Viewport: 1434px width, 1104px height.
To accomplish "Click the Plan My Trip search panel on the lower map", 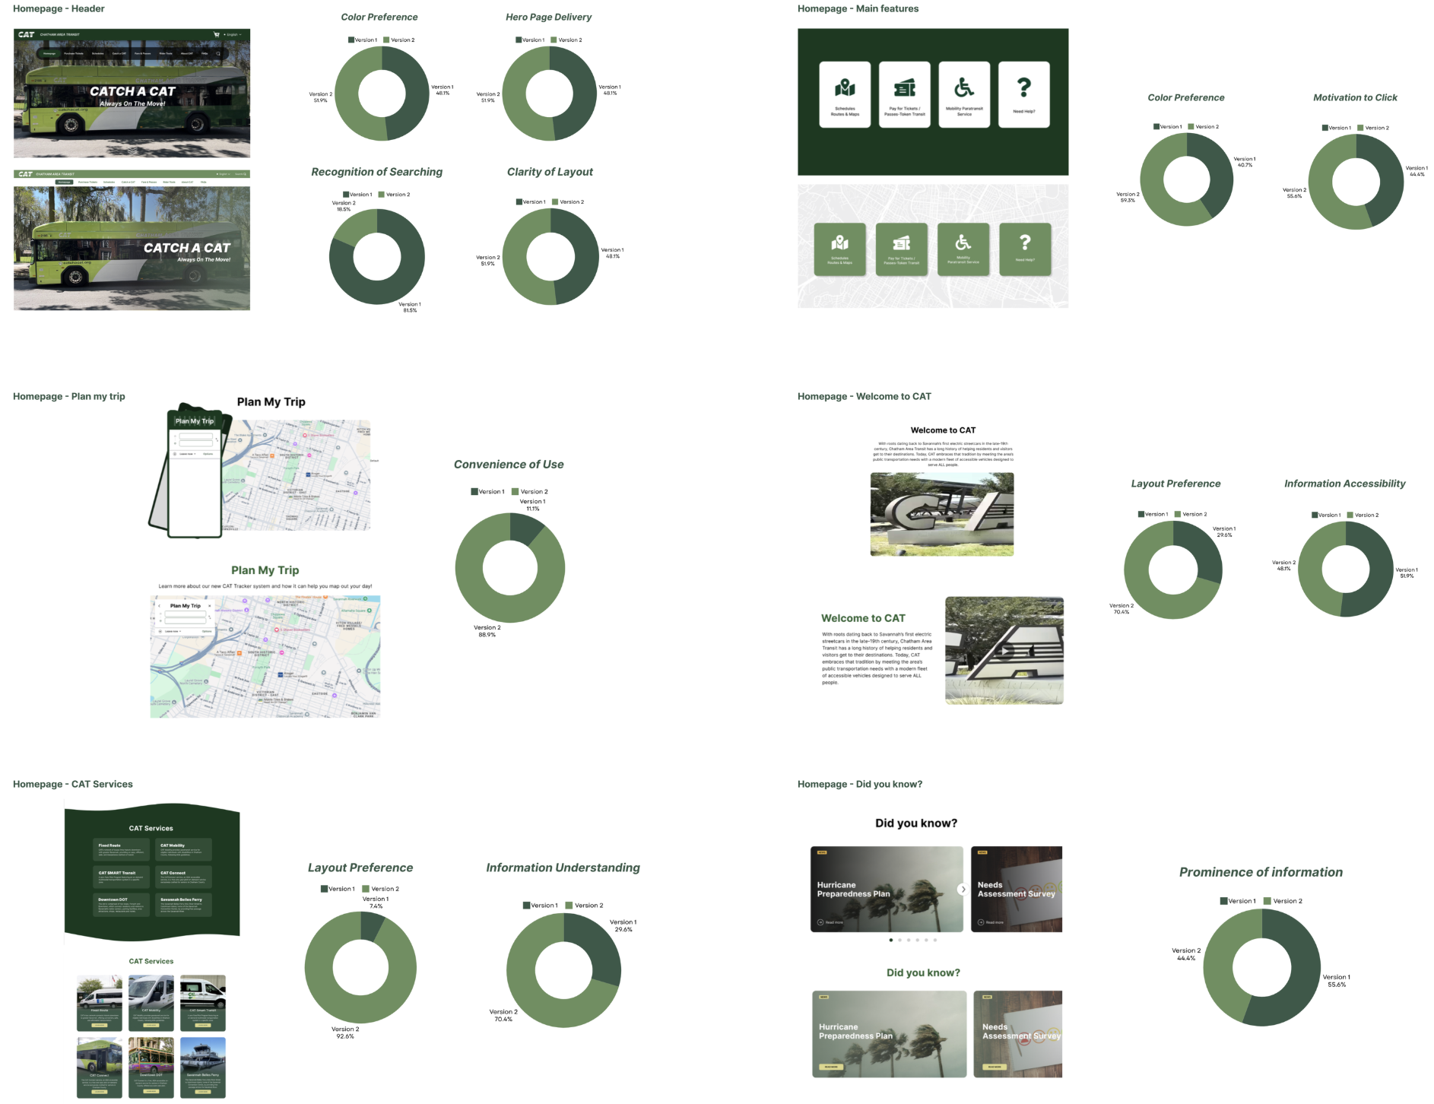I will coord(186,617).
